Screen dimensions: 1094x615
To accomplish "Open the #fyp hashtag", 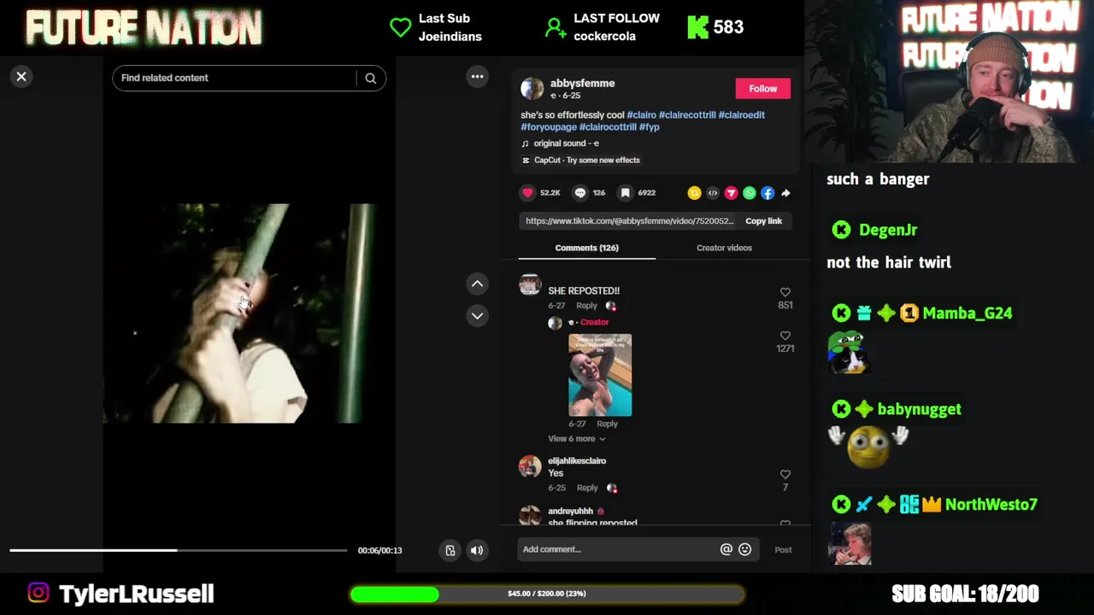I will click(650, 127).
